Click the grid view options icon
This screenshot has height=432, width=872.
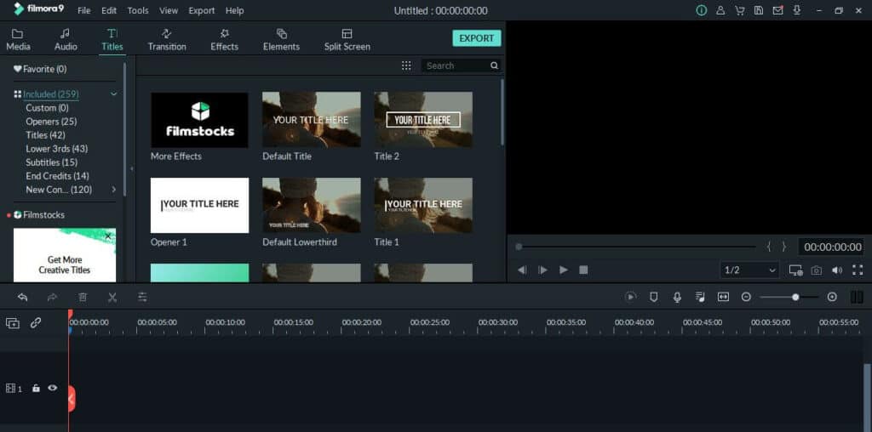[406, 65]
